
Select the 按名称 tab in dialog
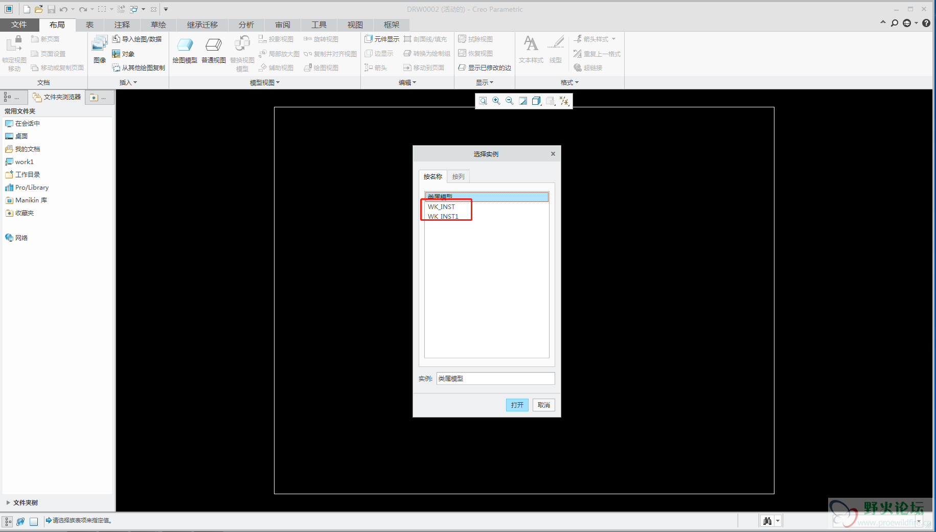[x=432, y=176]
